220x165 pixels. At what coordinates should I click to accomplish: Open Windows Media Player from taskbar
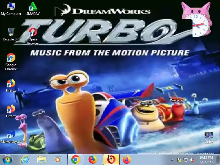(x=58, y=160)
